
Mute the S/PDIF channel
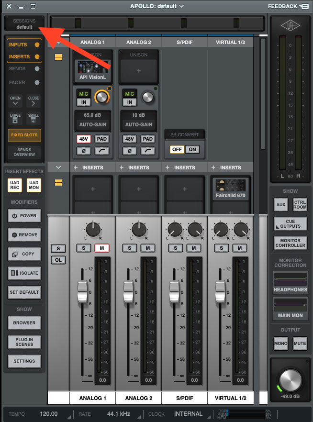(194, 248)
